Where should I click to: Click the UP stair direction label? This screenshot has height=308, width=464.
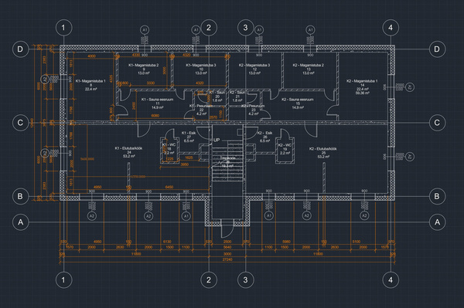click(x=217, y=140)
